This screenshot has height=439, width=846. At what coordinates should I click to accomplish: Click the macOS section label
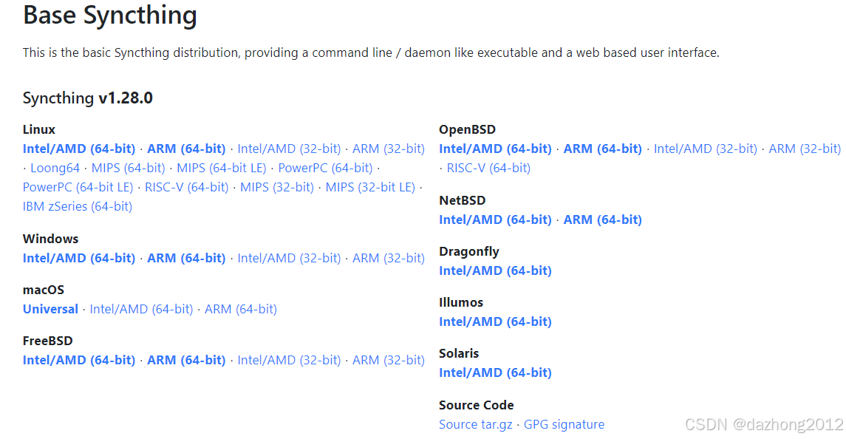coord(43,290)
